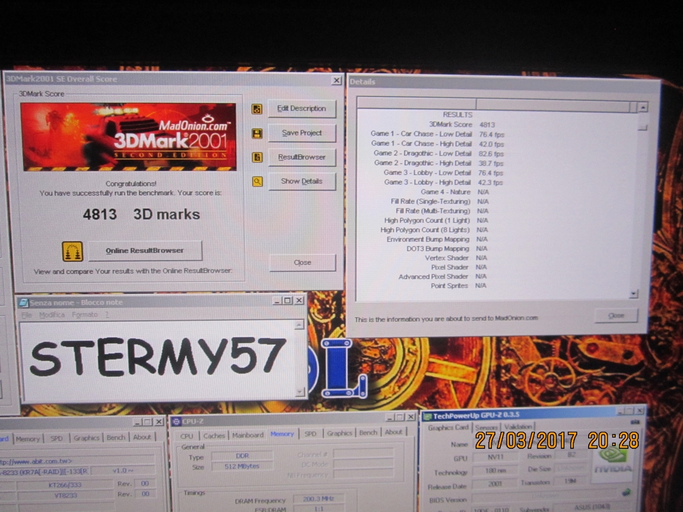The width and height of the screenshot is (683, 512).
Task: Close the 3DMark2001 SE Overall Score window
Action: (336, 80)
